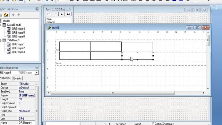
Task: Click the move up arrow in TreeView toolbar
Action: coord(13,15)
